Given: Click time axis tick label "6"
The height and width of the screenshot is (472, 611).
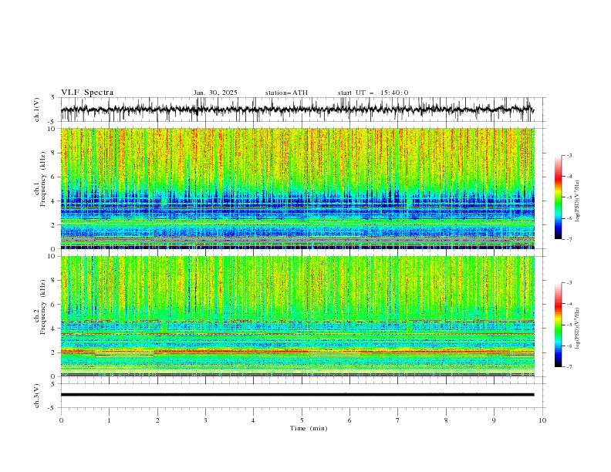Looking at the screenshot, I should pos(349,420).
